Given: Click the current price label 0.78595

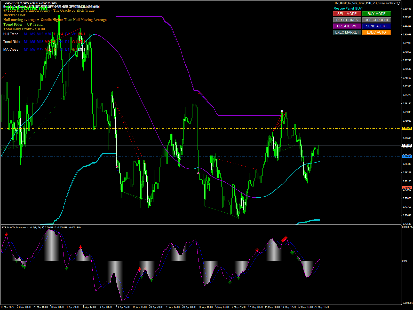Looking at the screenshot, I should coord(407,145).
